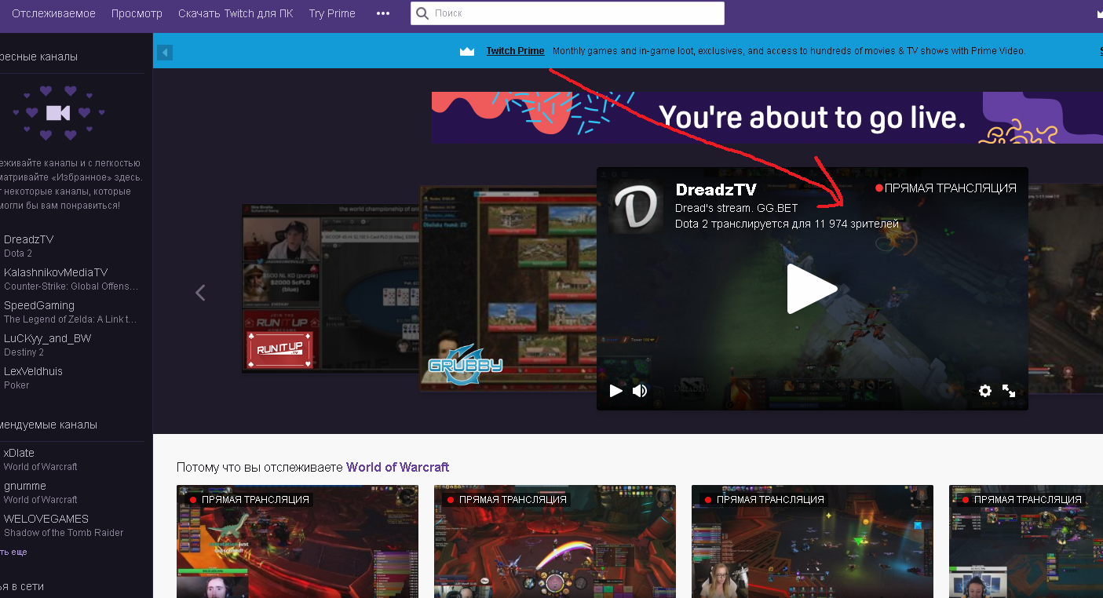Open the Просмотр tab
The width and height of the screenshot is (1103, 598).
tap(137, 13)
